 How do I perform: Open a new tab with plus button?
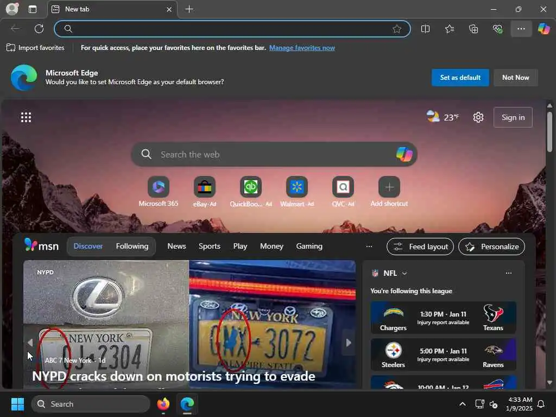click(189, 9)
